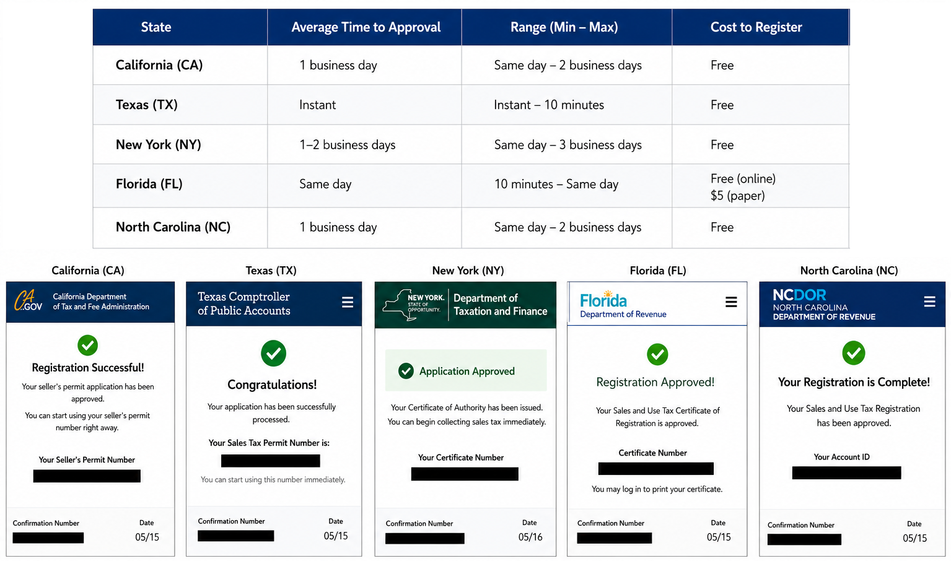Click the Average Time to Approval header
Screen dimensions: 951x561
(x=366, y=27)
